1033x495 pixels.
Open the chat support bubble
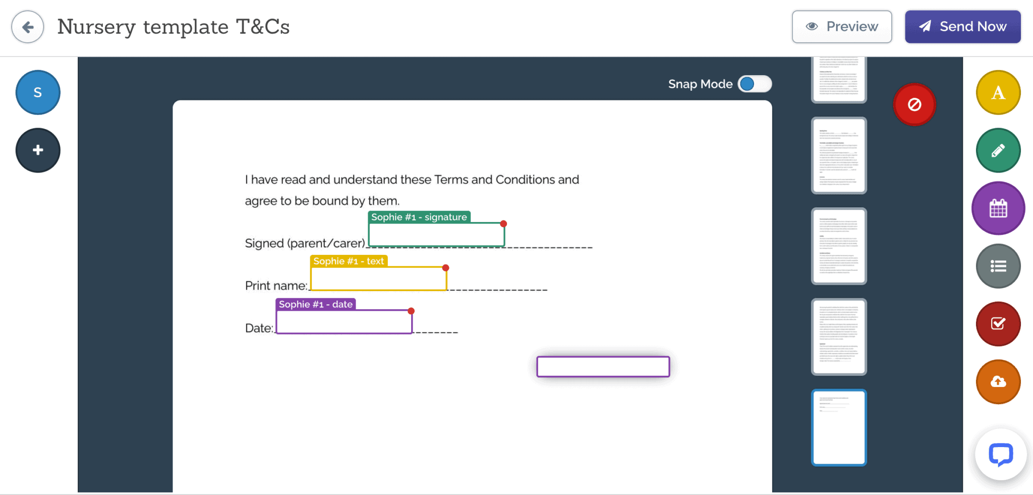1001,454
